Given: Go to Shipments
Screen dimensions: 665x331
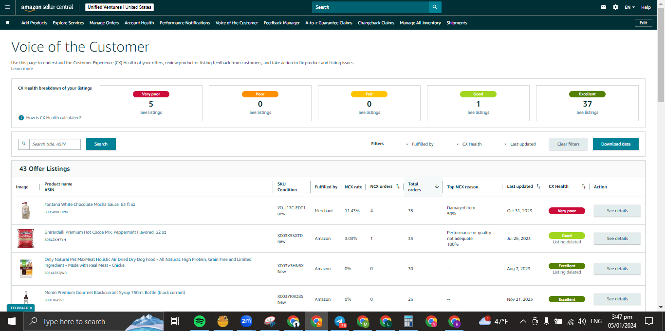Looking at the screenshot, I should (457, 23).
